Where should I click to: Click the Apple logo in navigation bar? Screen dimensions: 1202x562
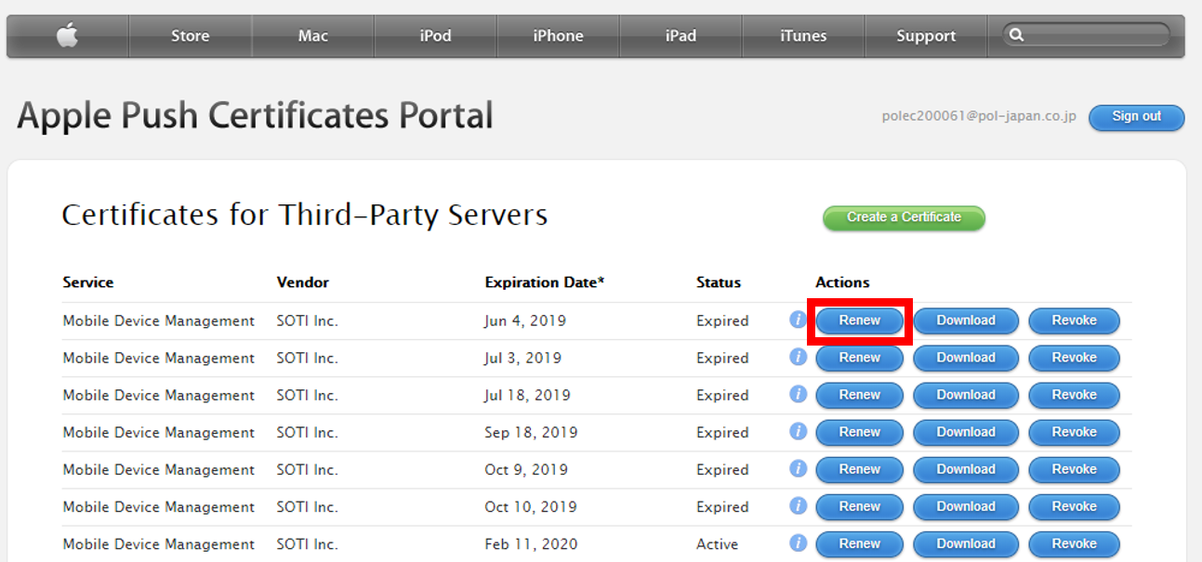(x=67, y=35)
